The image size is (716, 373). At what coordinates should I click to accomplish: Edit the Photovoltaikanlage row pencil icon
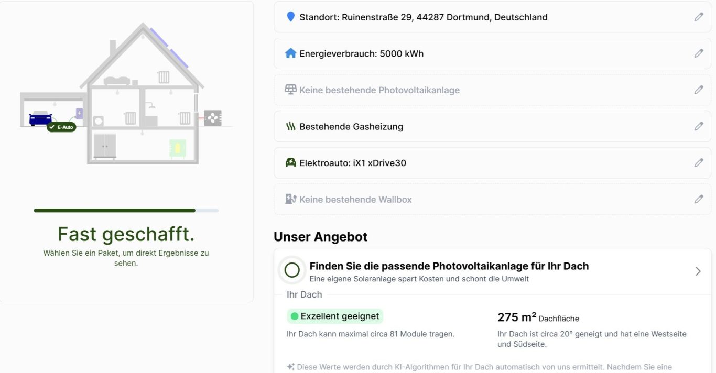(x=699, y=90)
